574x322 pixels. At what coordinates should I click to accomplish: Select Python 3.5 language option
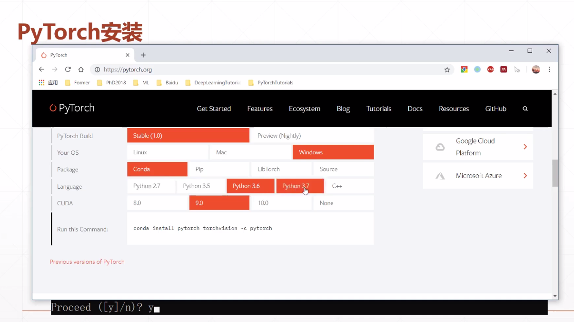point(201,186)
